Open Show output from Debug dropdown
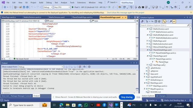Screen dimensions: 193x108 point(41,67)
